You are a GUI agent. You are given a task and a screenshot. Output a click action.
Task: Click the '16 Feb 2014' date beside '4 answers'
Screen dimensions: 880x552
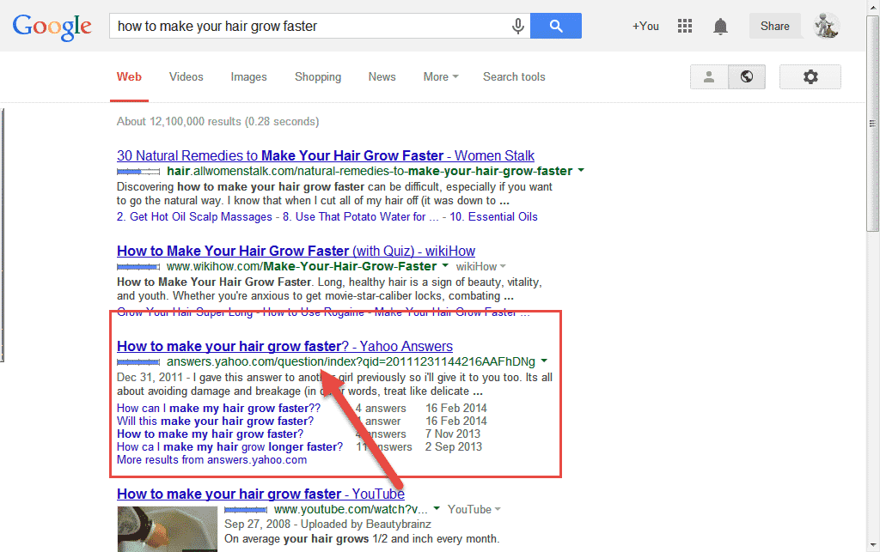point(455,408)
